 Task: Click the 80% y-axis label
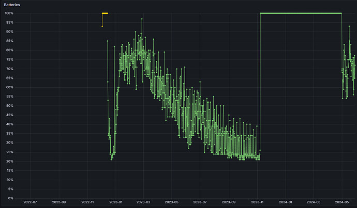point(10,50)
